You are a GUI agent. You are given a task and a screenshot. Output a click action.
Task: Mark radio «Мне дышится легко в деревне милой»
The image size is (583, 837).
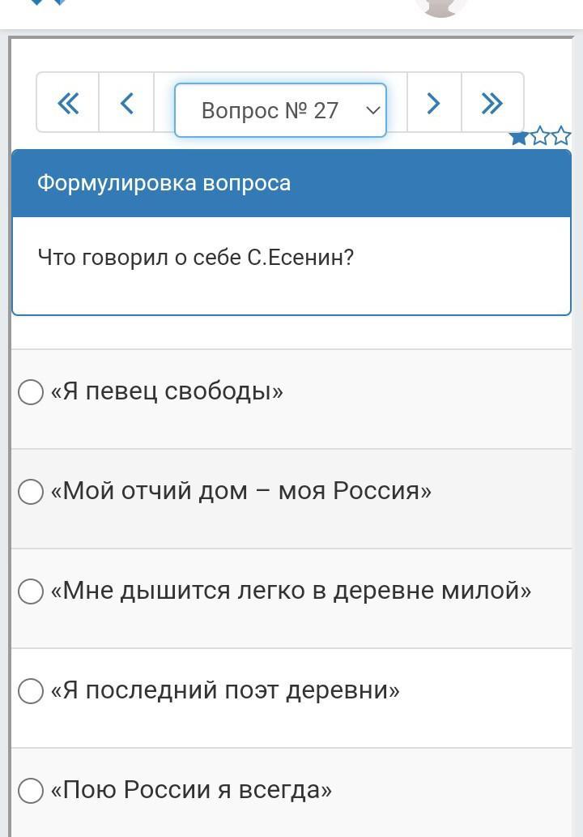point(31,591)
